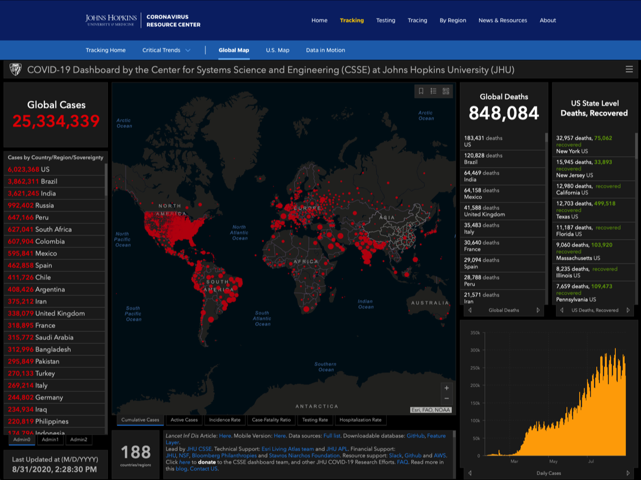The image size is (641, 480).
Task: Select the Brazil row in cases list
Action: pyautogui.click(x=56, y=181)
